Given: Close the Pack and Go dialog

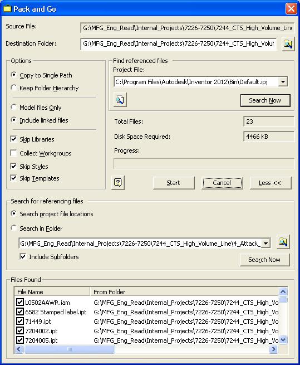Looking at the screenshot, I should tap(291, 9).
